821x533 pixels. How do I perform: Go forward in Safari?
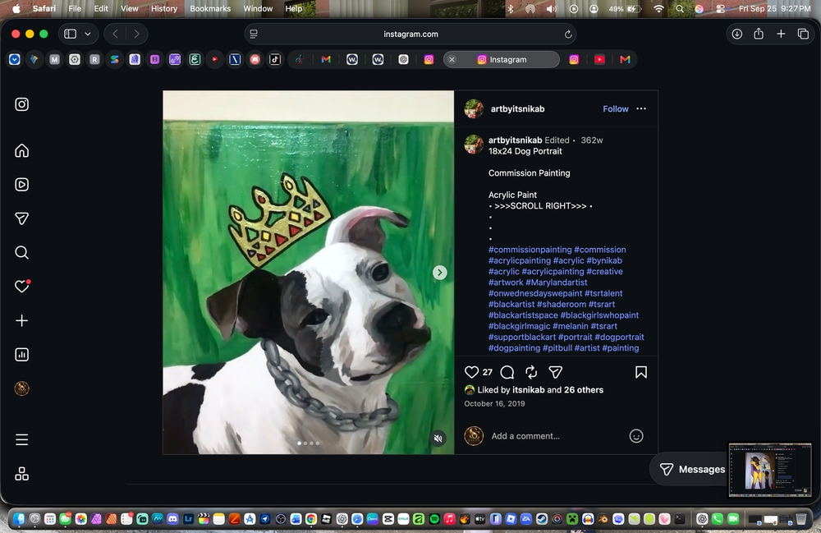pyautogui.click(x=136, y=34)
